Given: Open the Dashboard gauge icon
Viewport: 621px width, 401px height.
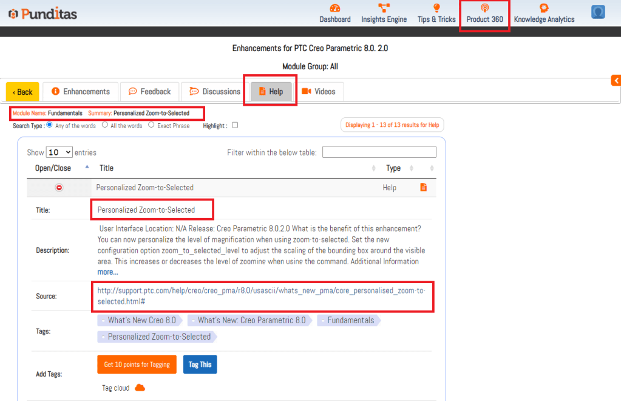Looking at the screenshot, I should 335,9.
